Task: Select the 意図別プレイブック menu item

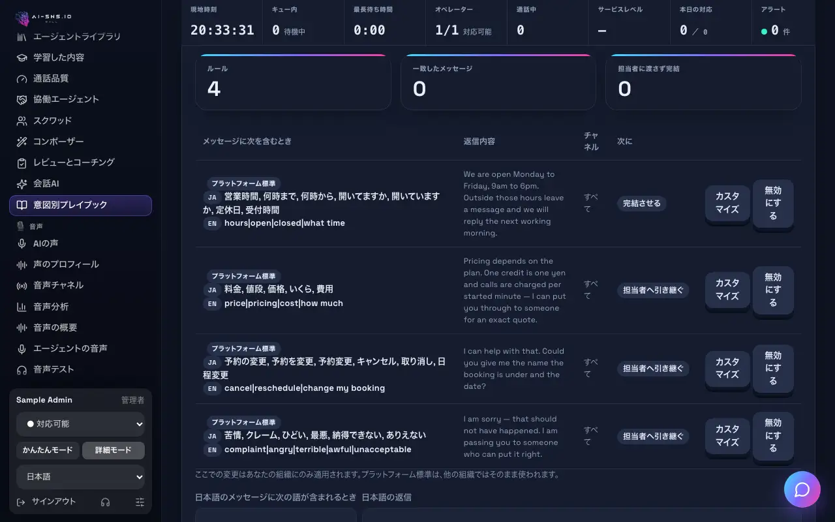Action: [x=80, y=205]
